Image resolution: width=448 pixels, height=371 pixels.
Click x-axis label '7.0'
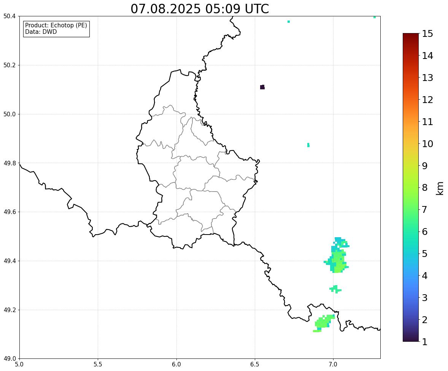(333, 365)
